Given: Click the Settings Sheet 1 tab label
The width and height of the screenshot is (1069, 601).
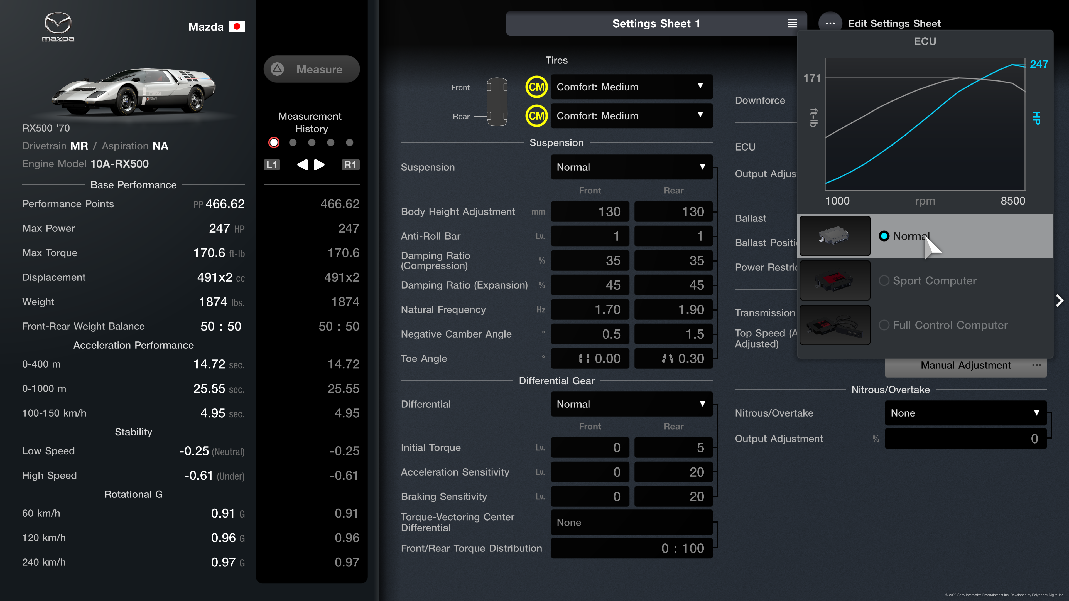Looking at the screenshot, I should click(656, 23).
